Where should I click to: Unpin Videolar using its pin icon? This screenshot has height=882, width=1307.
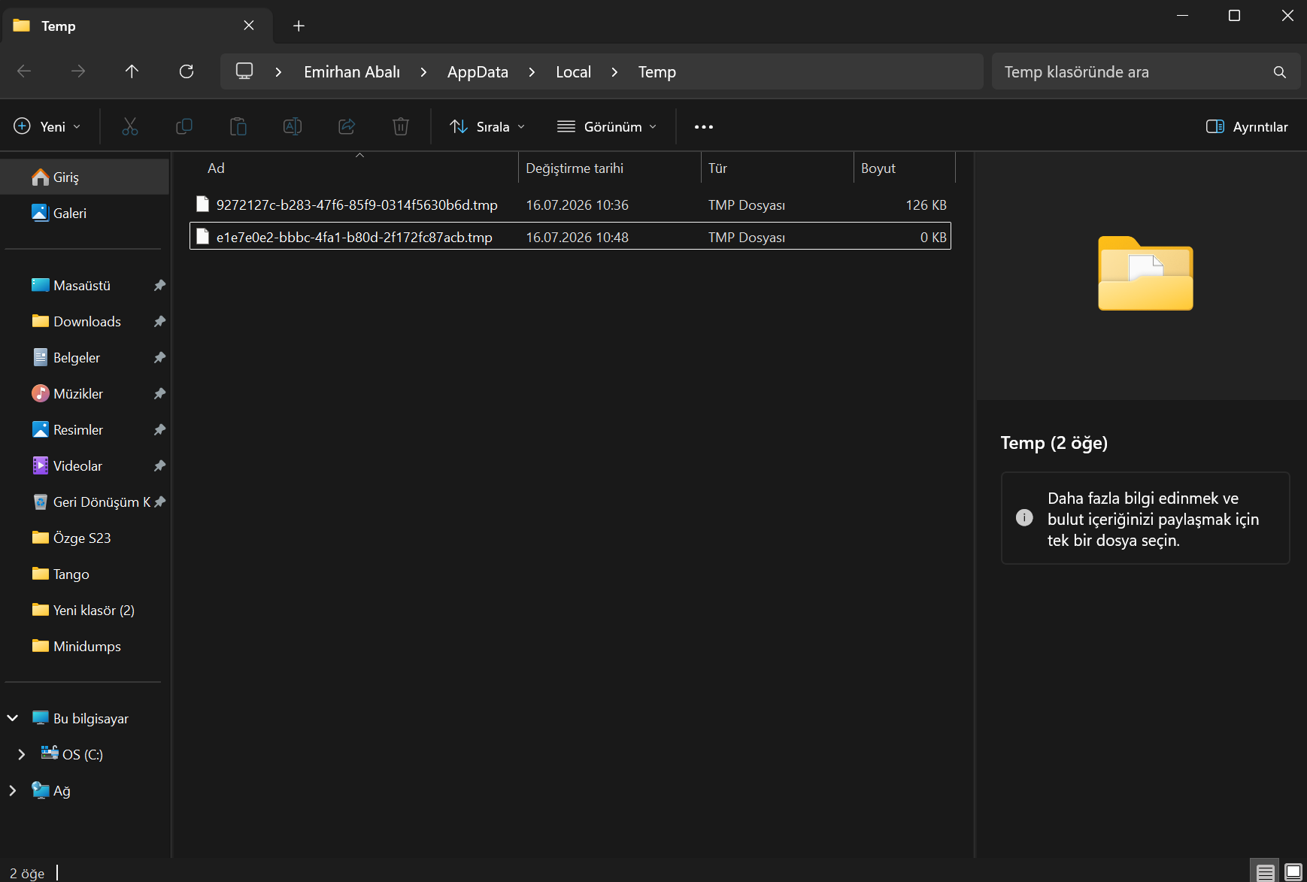coord(159,466)
